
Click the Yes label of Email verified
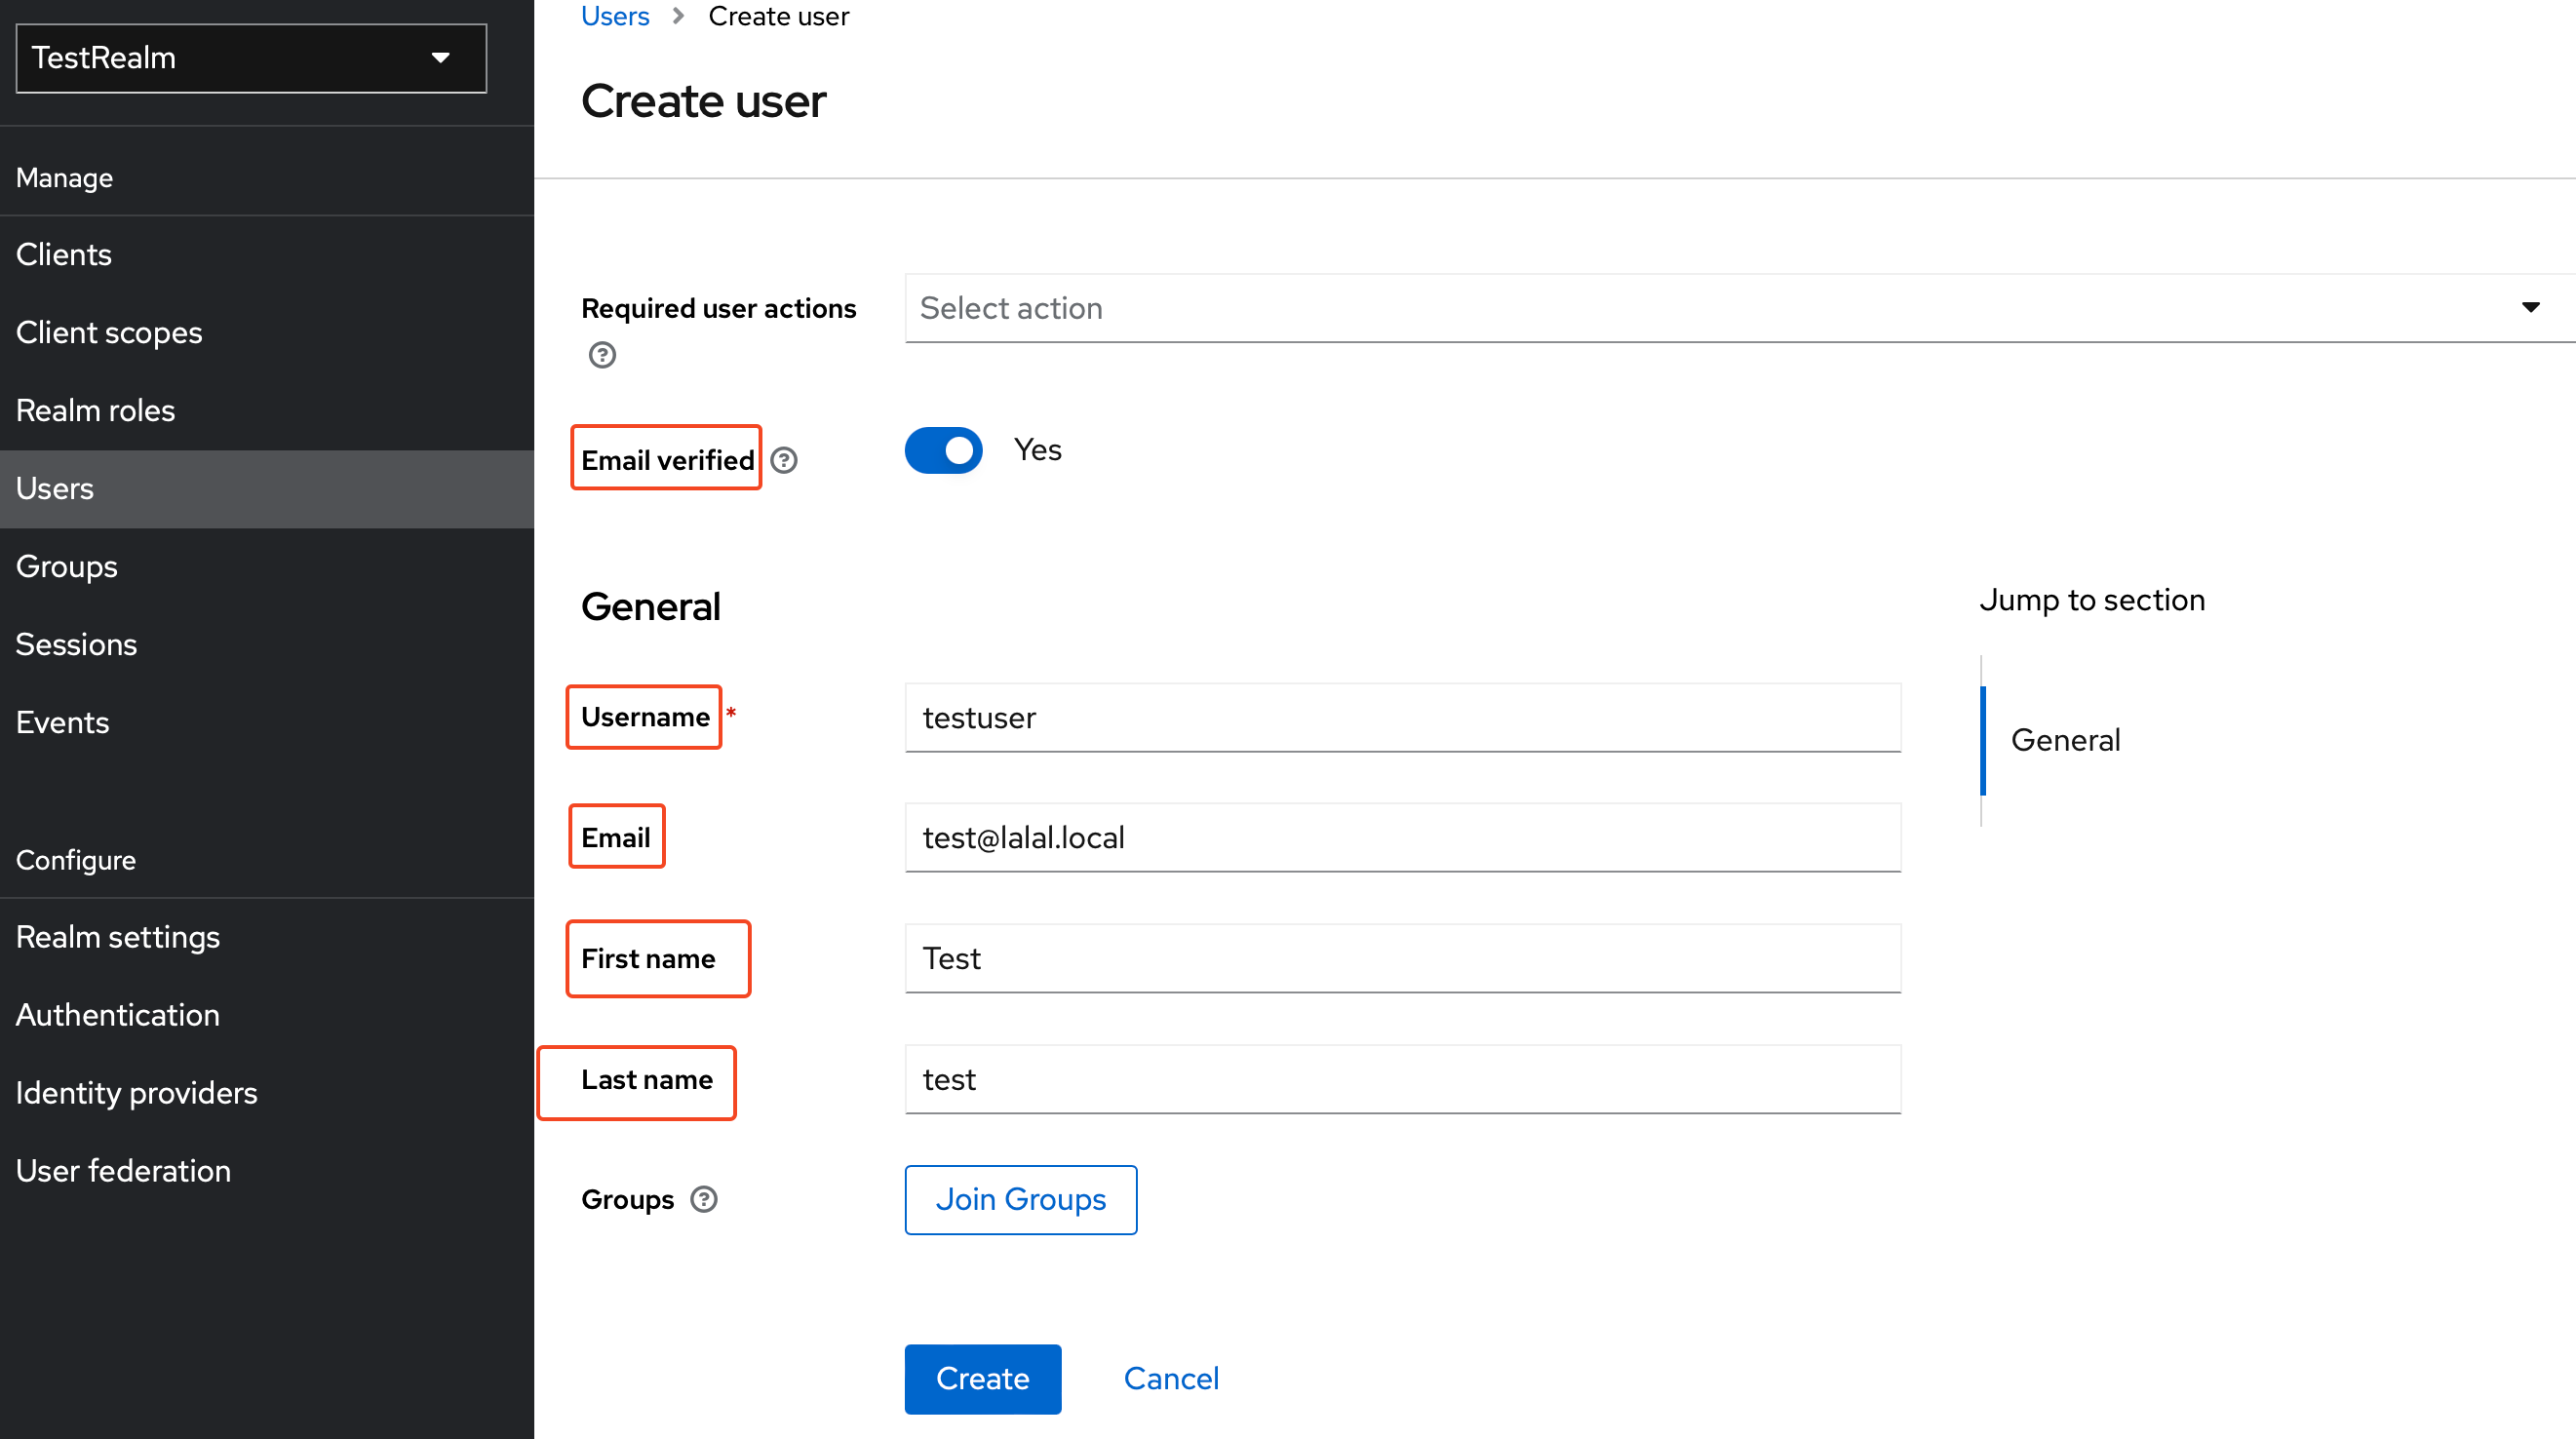pyautogui.click(x=1038, y=450)
